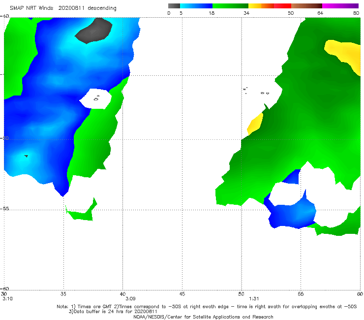
Task: Select the brown segment of the color bar
Action: (306, 6)
